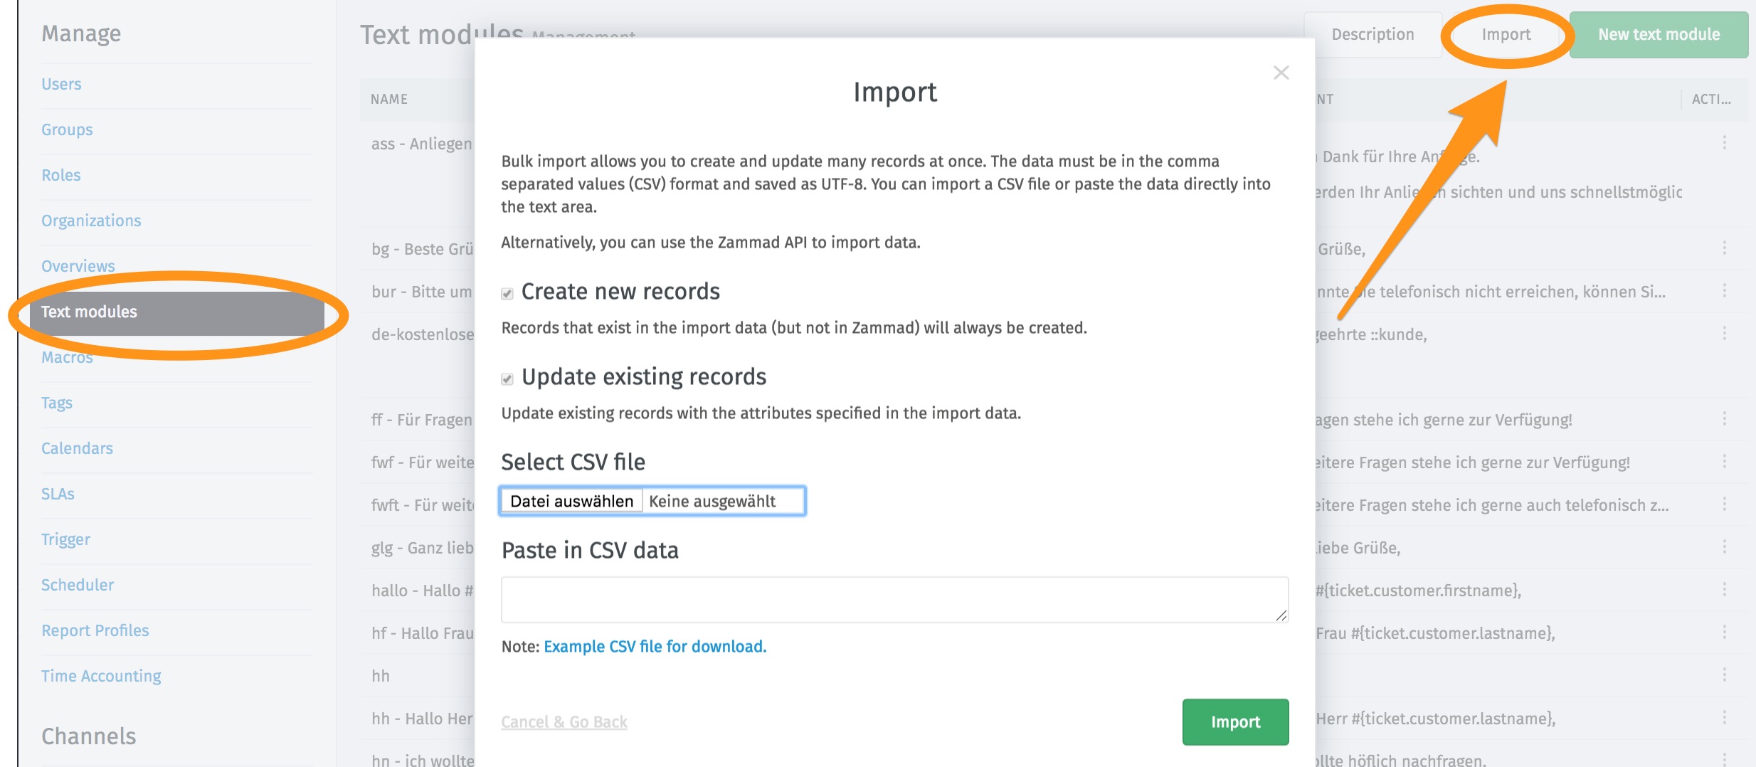Select Text modules in sidebar
1756x767 pixels.
[176, 312]
